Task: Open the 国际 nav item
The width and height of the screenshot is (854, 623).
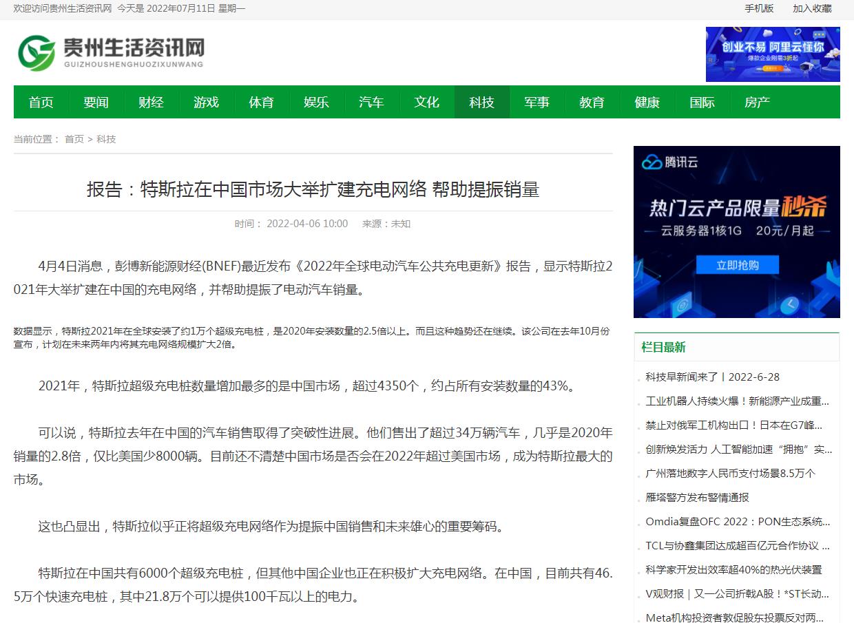Action: (x=702, y=102)
